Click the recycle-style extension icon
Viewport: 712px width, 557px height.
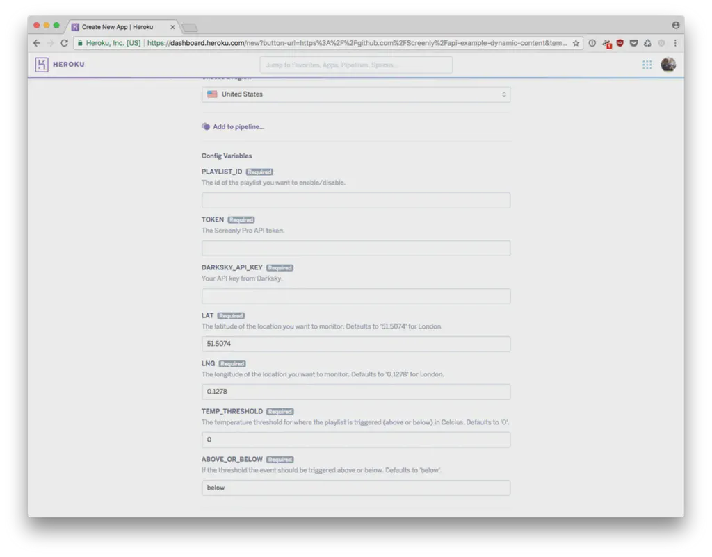[648, 42]
